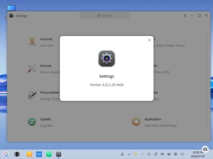Close the Settings about dialog
The width and height of the screenshot is (213, 159).
[150, 40]
